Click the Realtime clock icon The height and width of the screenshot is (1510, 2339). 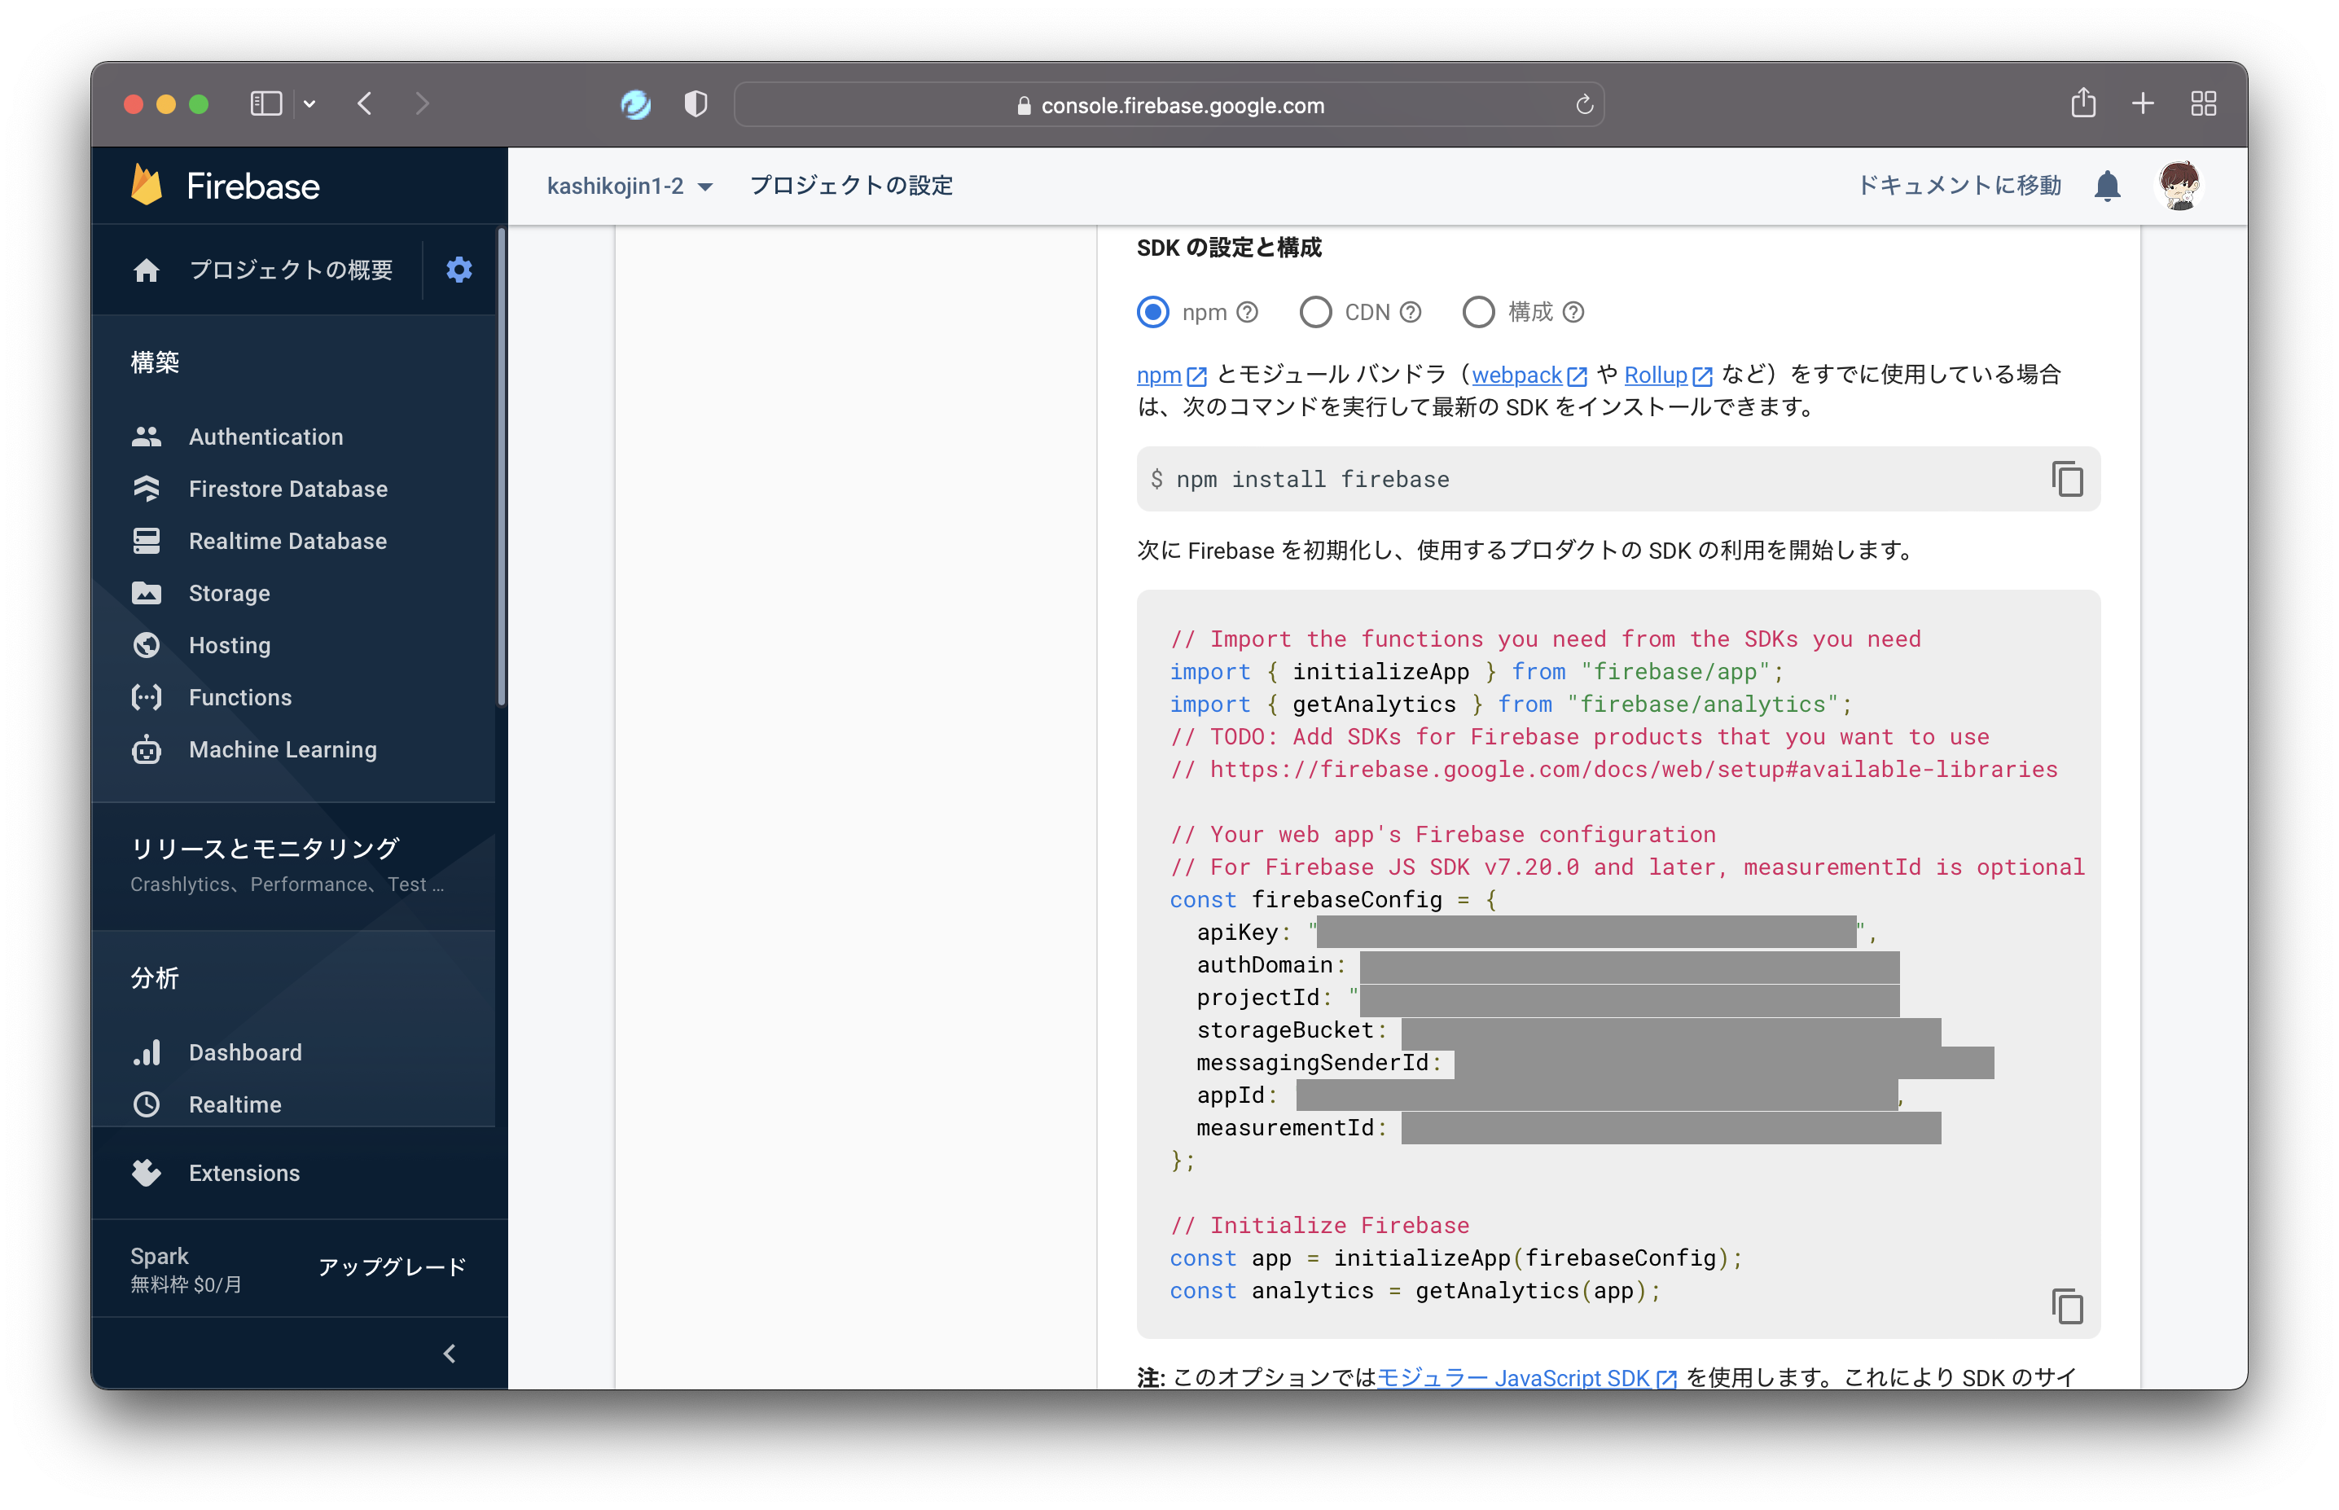146,1104
